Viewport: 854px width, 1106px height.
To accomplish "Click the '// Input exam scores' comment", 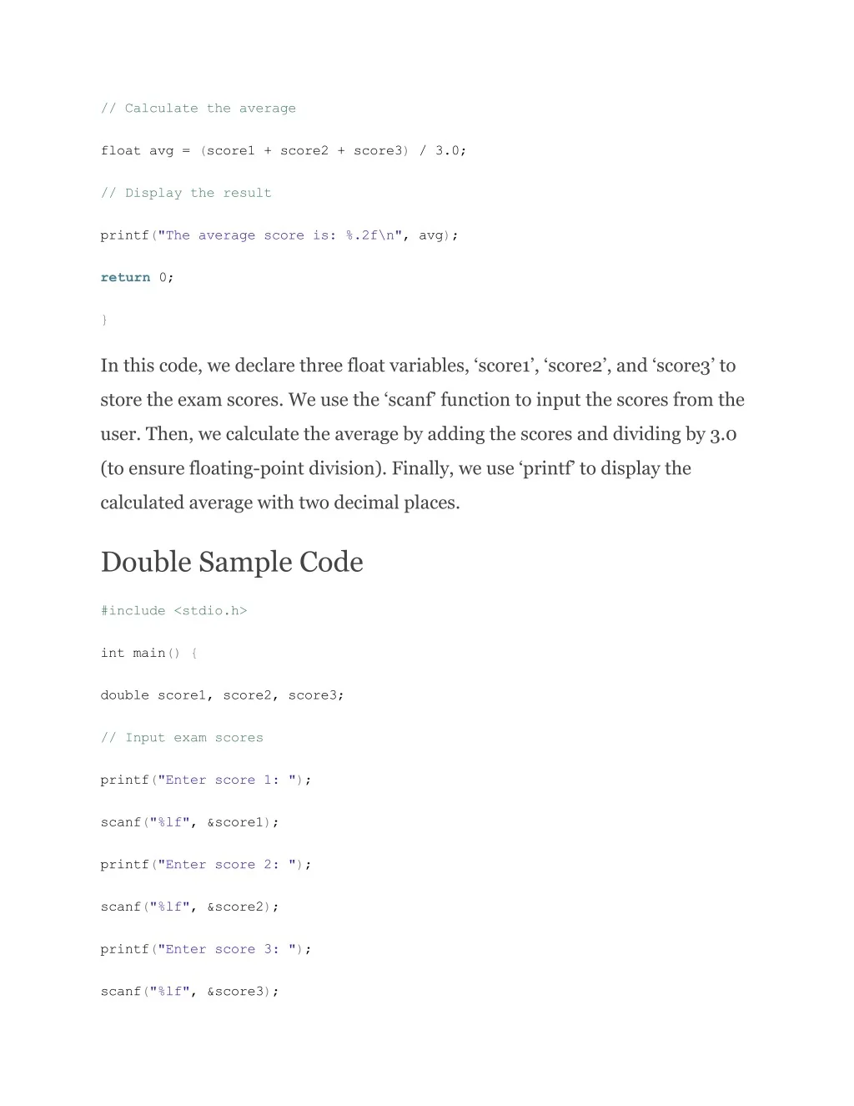I will tap(182, 738).
